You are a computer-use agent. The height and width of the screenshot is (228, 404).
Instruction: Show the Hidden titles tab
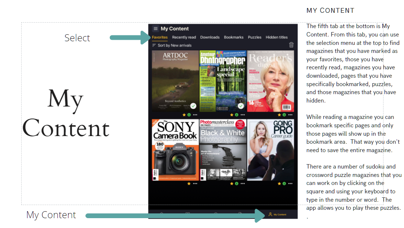point(277,37)
